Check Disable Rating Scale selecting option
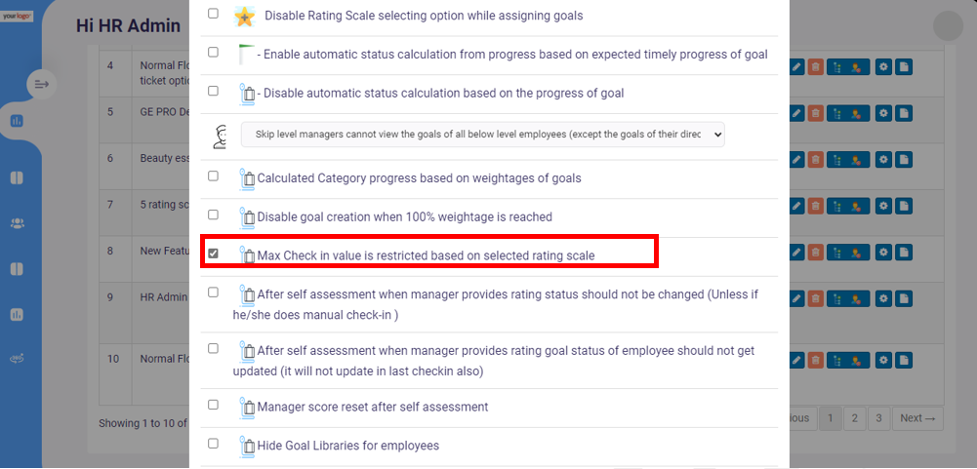Image resolution: width=977 pixels, height=469 pixels. [x=213, y=13]
